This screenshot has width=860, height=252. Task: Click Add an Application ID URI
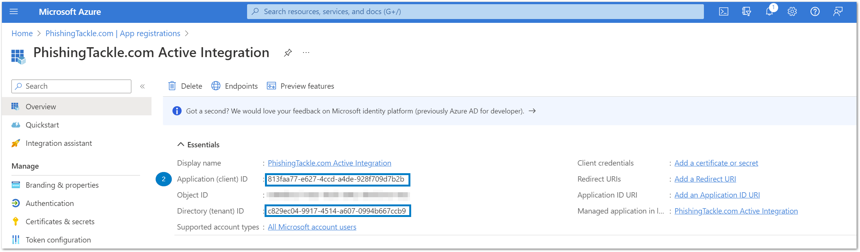(717, 195)
